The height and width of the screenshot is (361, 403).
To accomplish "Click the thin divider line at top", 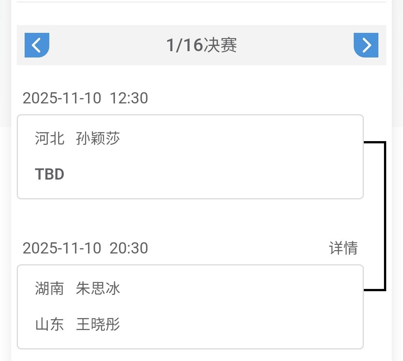I will tap(201, 2).
